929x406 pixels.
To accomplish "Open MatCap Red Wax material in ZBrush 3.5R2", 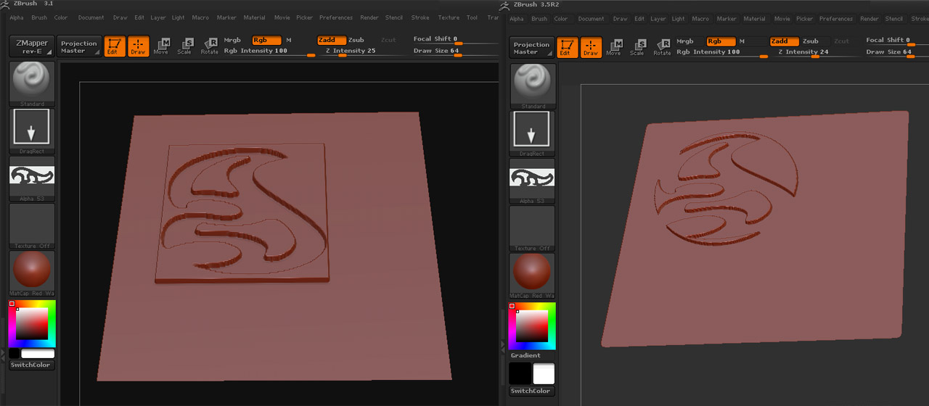I will tap(533, 275).
